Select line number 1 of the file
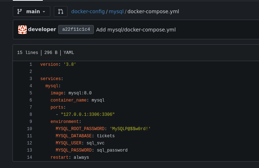This screenshot has width=259, height=168. pos(31,64)
